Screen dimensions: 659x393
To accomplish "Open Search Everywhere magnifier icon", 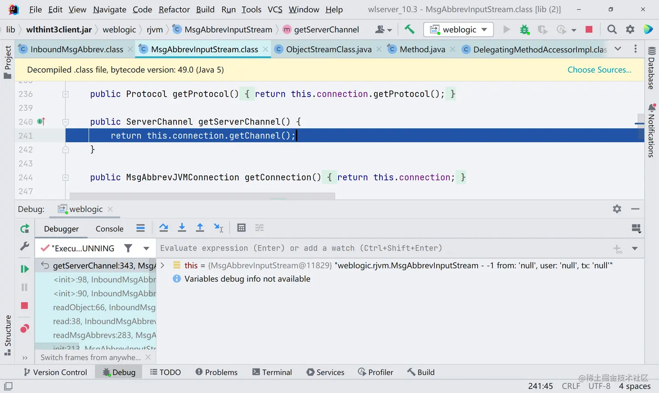I will 612,29.
